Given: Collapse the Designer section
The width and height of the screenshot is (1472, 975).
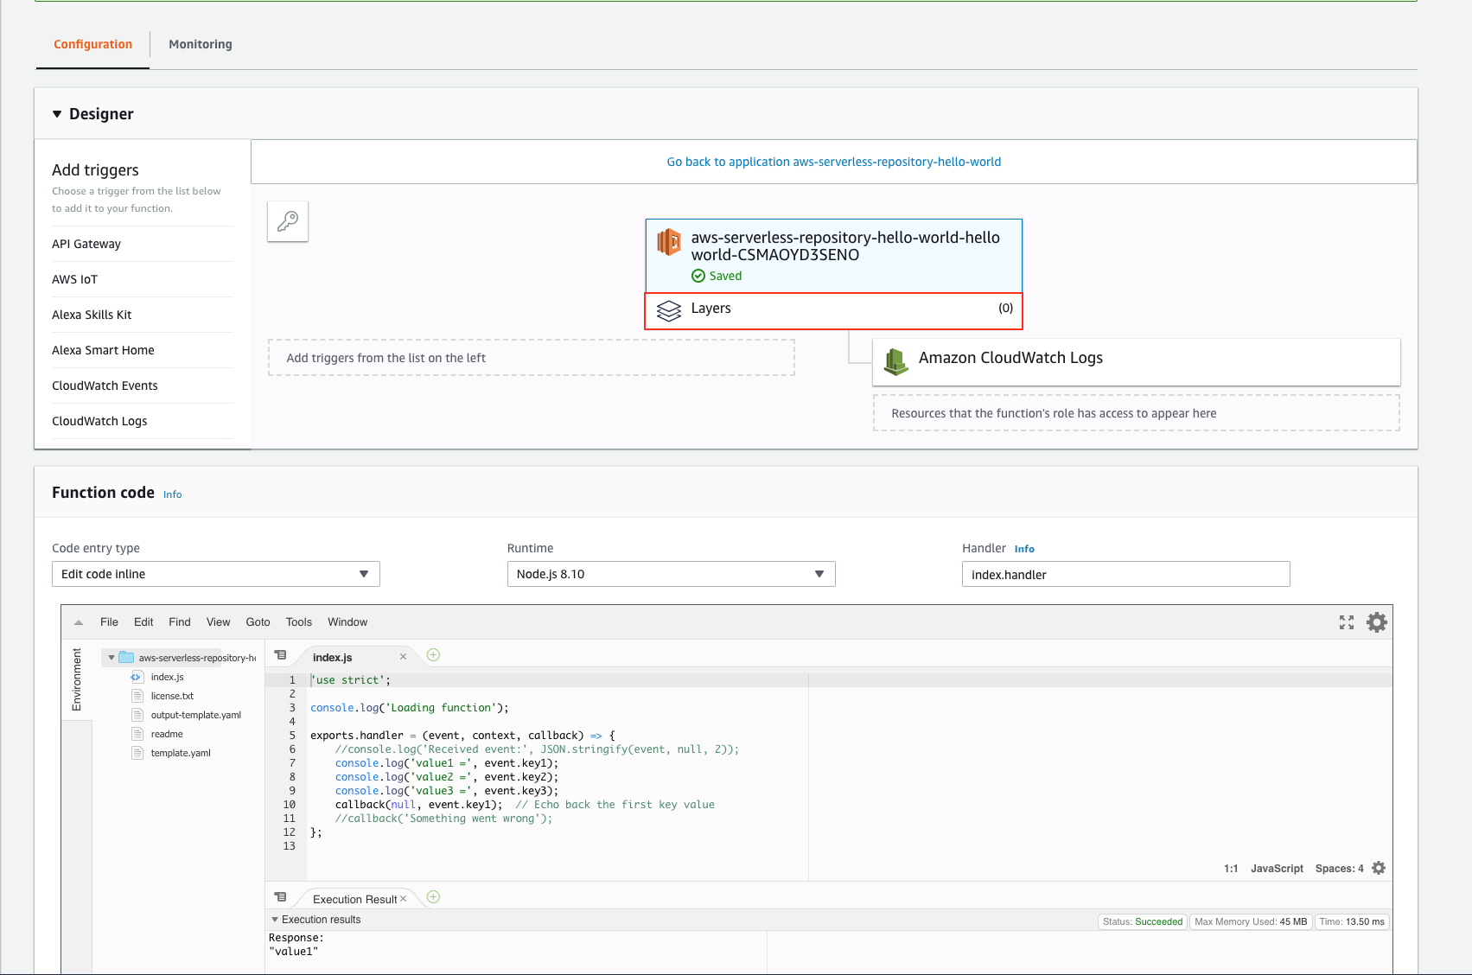Looking at the screenshot, I should coord(57,114).
